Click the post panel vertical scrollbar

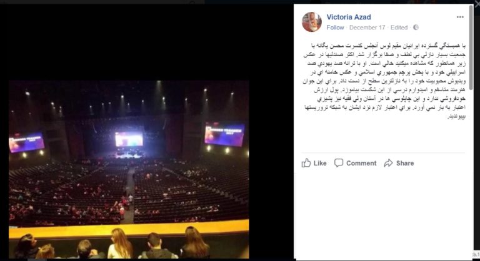point(471,44)
